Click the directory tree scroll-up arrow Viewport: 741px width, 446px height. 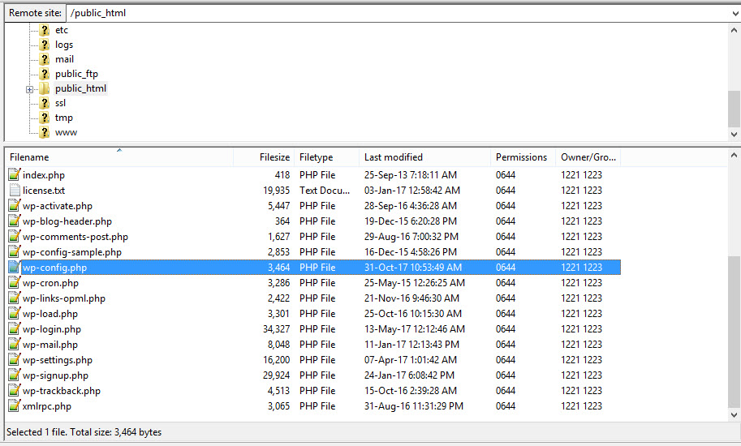point(734,30)
